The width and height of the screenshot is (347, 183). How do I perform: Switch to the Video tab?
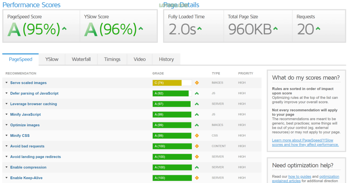pos(139,59)
